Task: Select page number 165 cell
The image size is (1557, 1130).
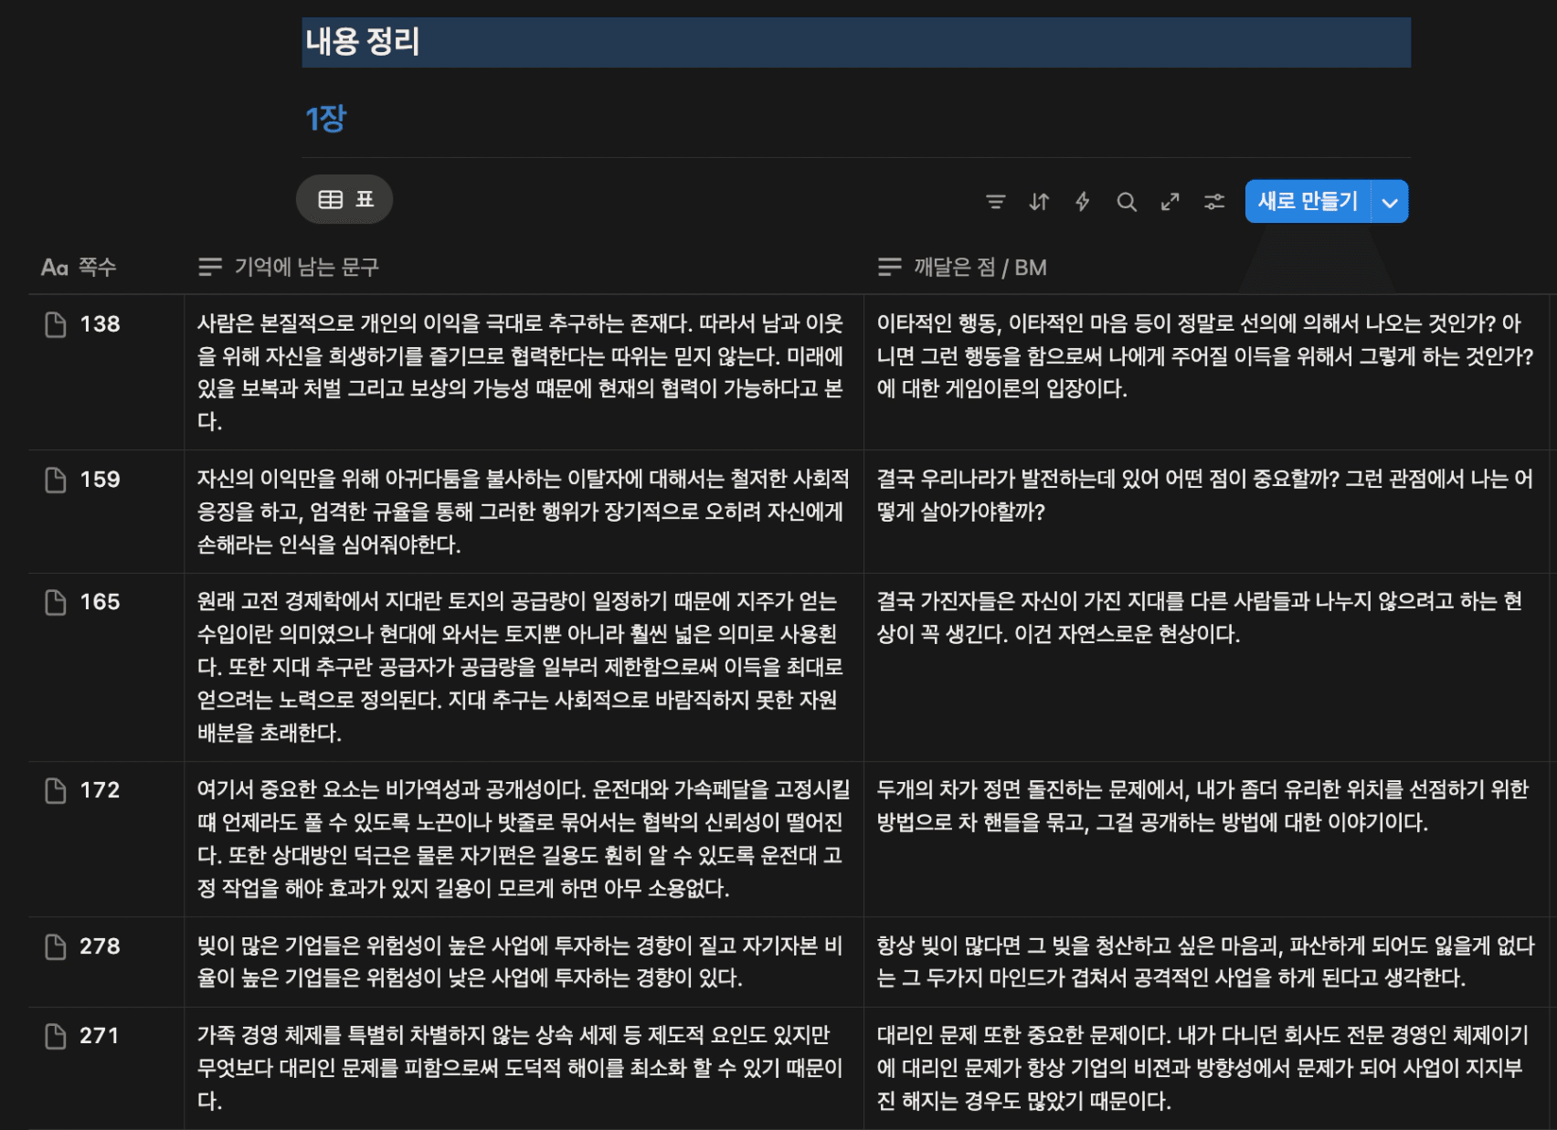Action: coord(106,668)
